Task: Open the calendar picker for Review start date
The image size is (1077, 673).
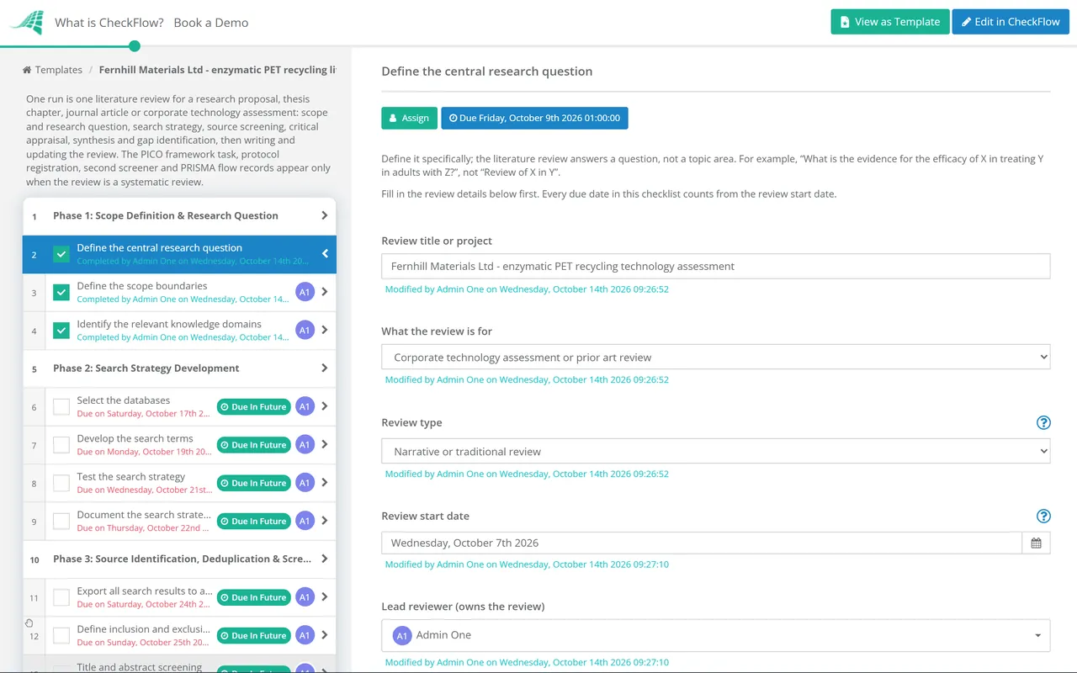Action: 1036,543
